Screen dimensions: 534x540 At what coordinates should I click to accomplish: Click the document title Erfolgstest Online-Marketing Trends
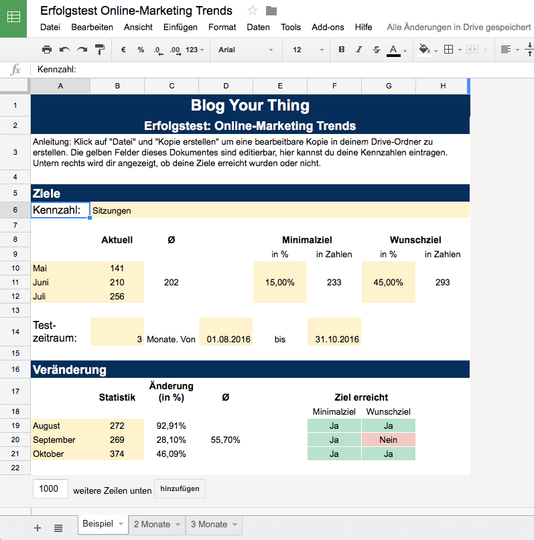point(136,11)
